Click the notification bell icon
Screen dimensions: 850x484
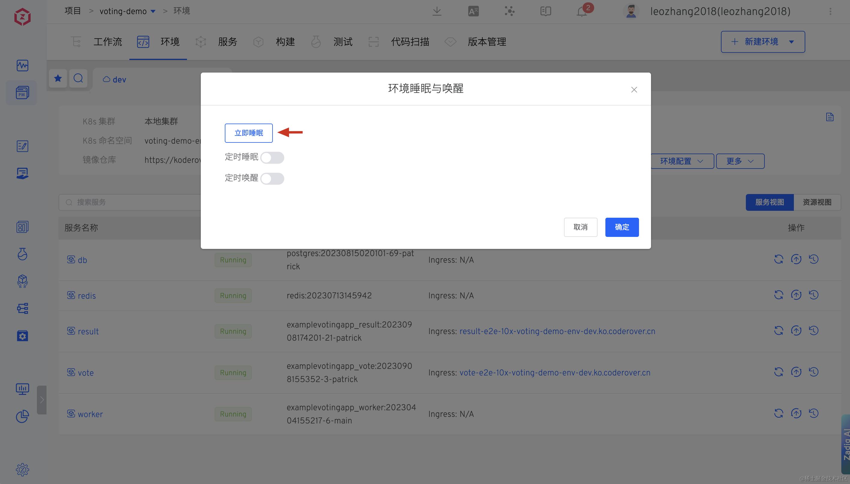(x=582, y=12)
